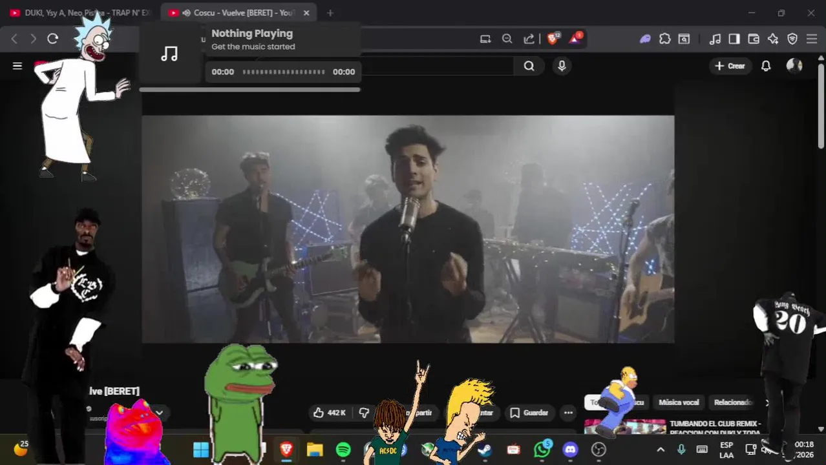Open the tab search icon

684,39
